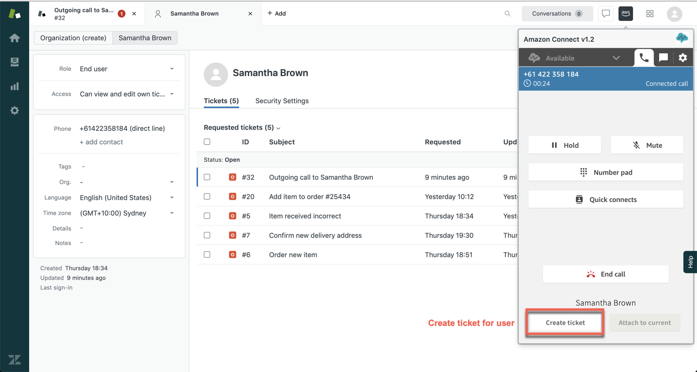Image resolution: width=697 pixels, height=372 pixels.
Task: Click the add contact link
Action: (x=101, y=142)
